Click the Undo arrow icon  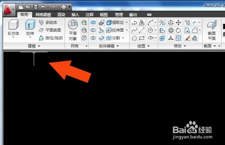coord(43,7)
